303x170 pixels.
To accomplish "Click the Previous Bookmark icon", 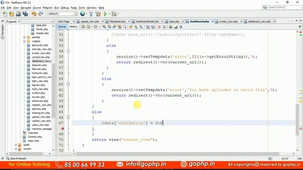I will [x=131, y=27].
